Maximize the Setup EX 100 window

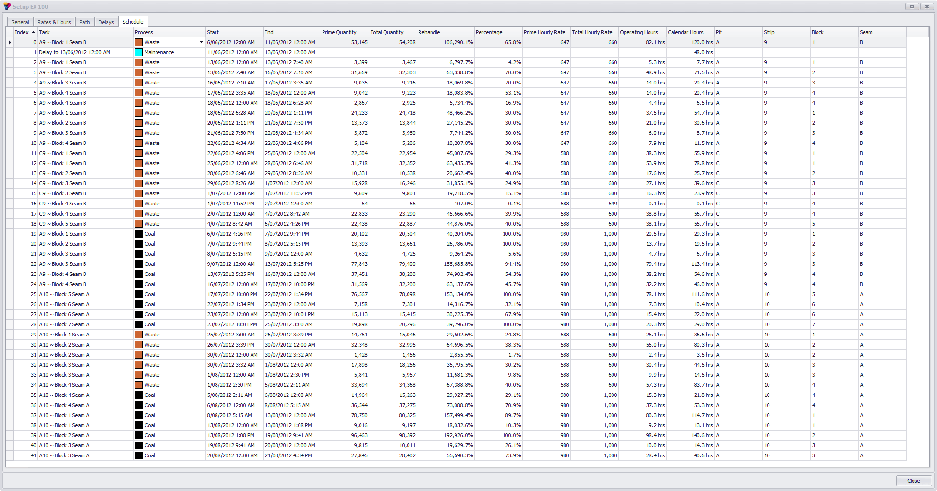click(x=912, y=6)
